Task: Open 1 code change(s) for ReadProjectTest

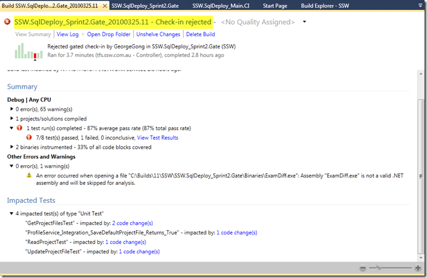Action: point(125,242)
